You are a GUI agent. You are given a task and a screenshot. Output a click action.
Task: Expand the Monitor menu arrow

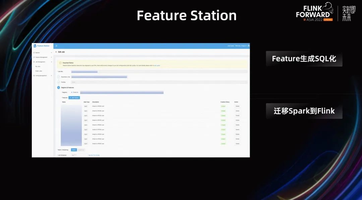coord(51,53)
